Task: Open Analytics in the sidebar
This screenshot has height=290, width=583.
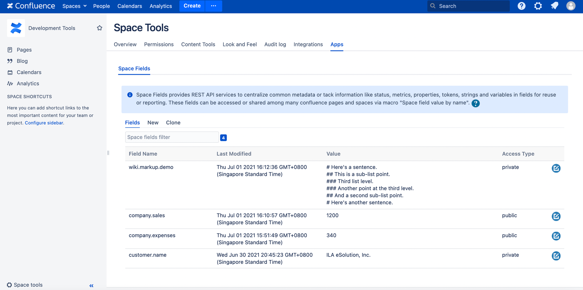Action: click(x=28, y=83)
